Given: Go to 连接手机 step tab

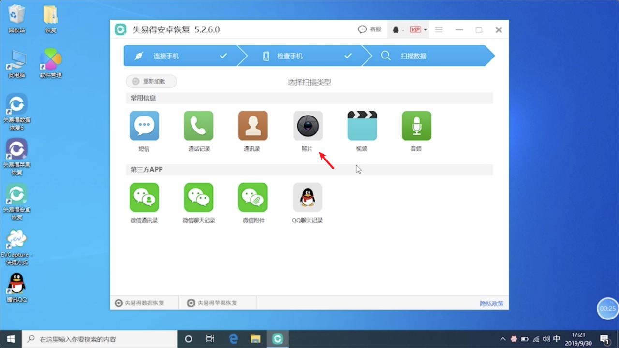Looking at the screenshot, I should coord(180,56).
